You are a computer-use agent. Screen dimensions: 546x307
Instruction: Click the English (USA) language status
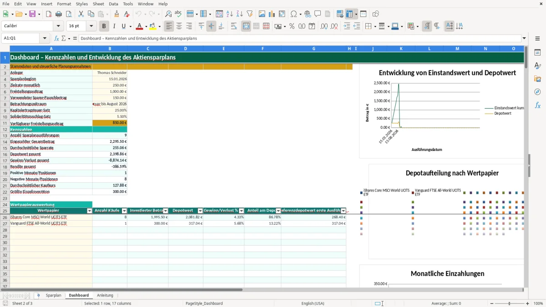(313, 303)
